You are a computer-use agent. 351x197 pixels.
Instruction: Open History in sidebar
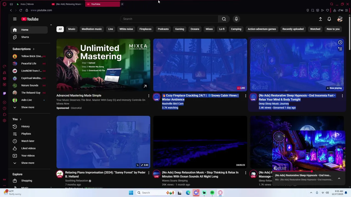pyautogui.click(x=30, y=126)
